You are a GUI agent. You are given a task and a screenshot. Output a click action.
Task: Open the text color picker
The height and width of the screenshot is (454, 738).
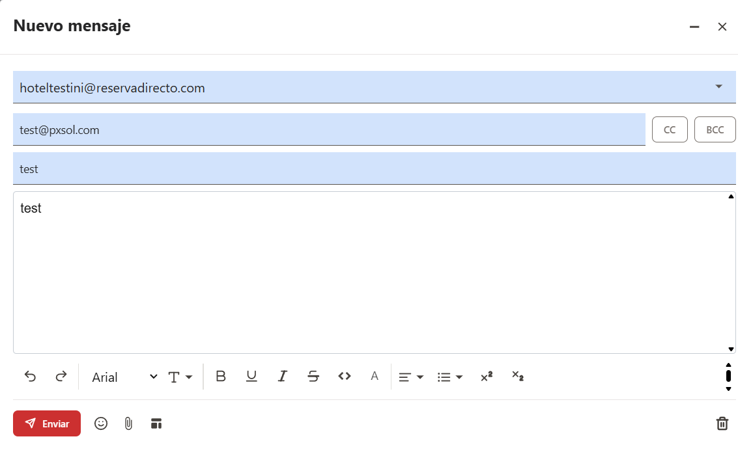coord(375,377)
